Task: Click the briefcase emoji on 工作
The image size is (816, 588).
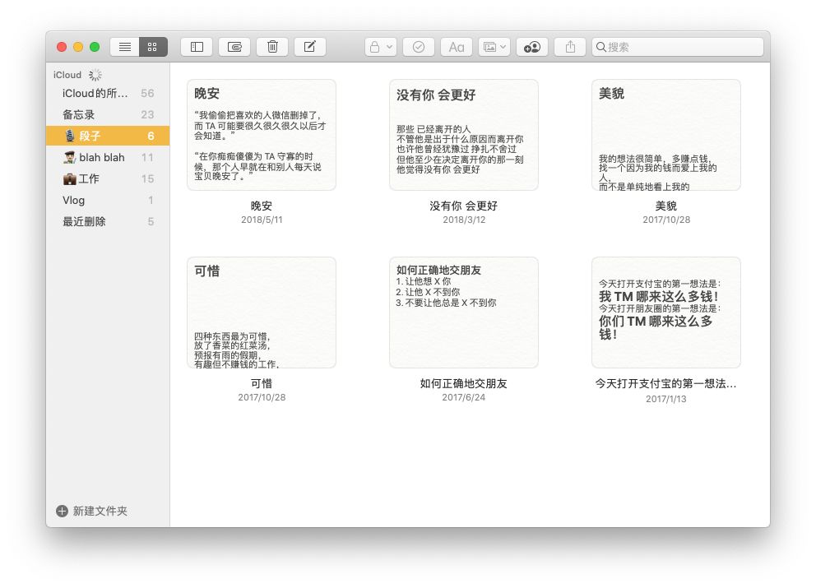Action: pyautogui.click(x=70, y=179)
